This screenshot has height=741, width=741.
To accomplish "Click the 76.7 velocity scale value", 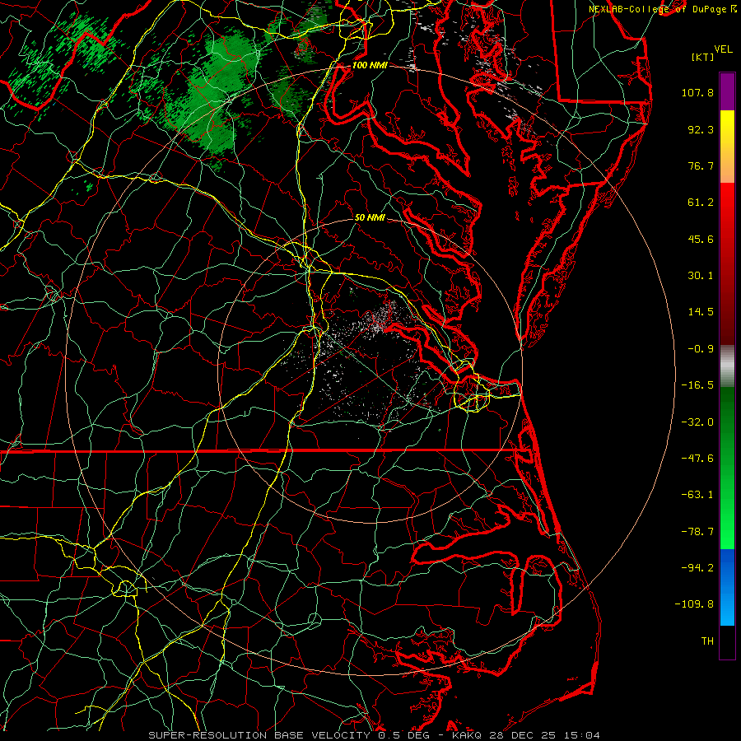I will click(x=701, y=165).
